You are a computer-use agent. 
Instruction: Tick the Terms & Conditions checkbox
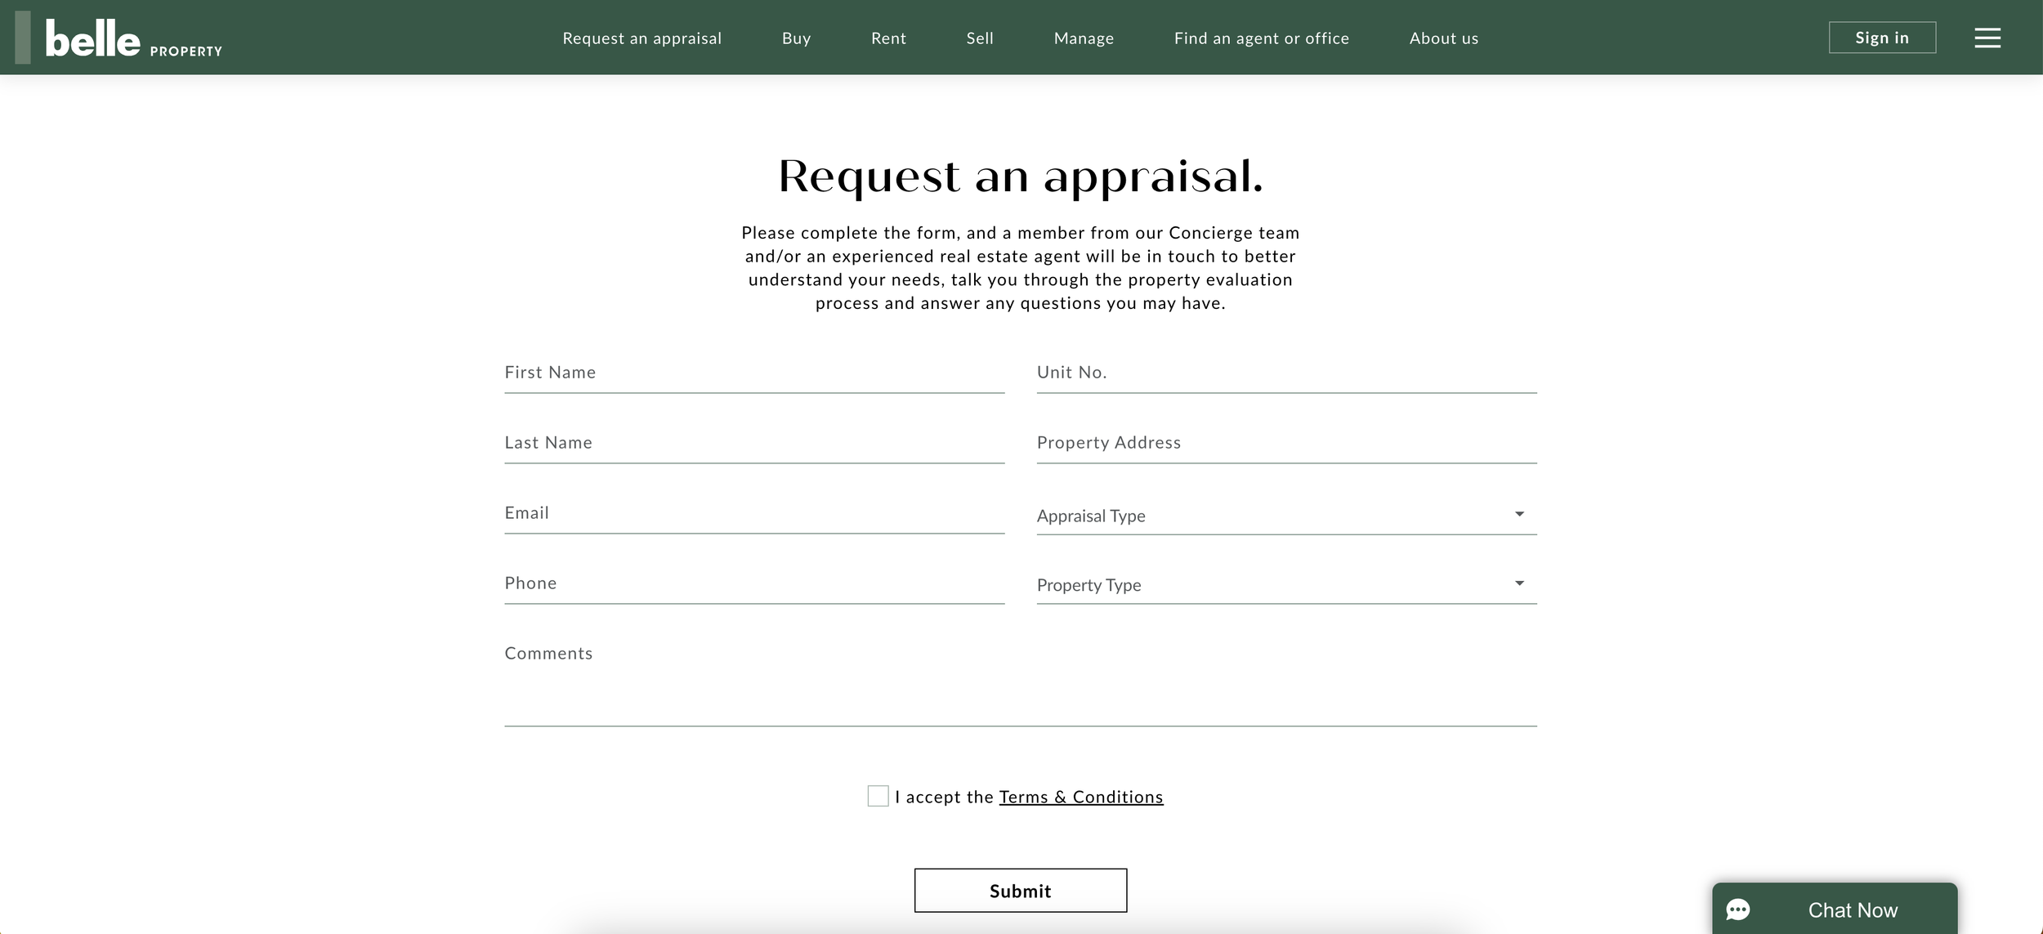tap(878, 796)
